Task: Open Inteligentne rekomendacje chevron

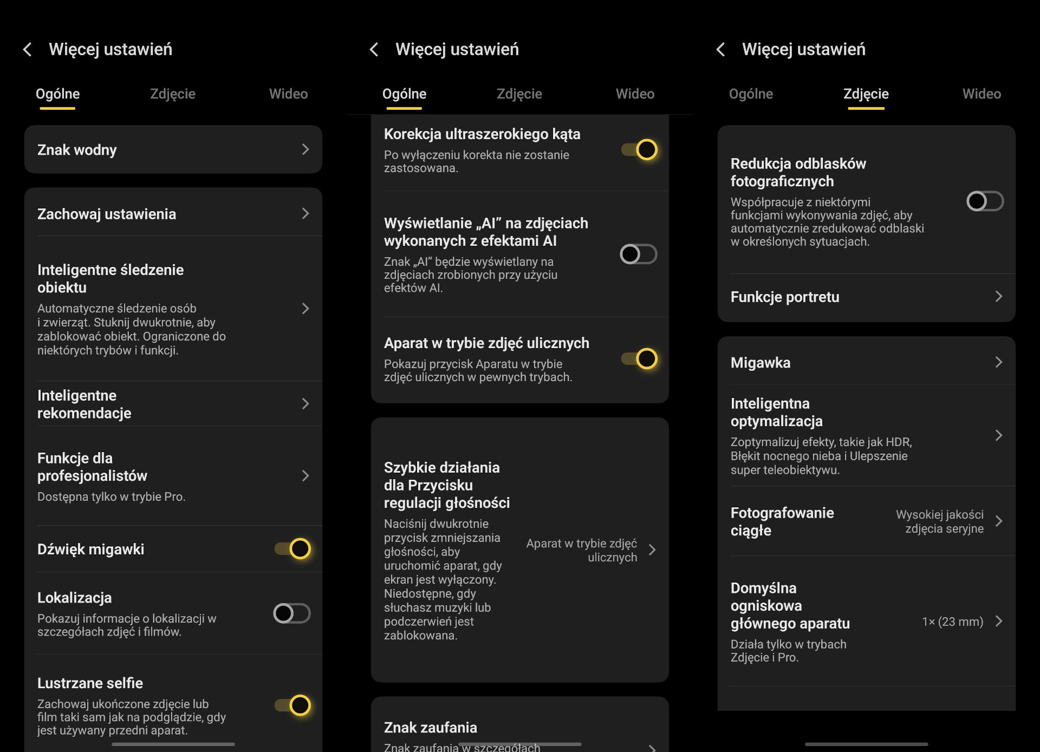Action: (x=305, y=404)
